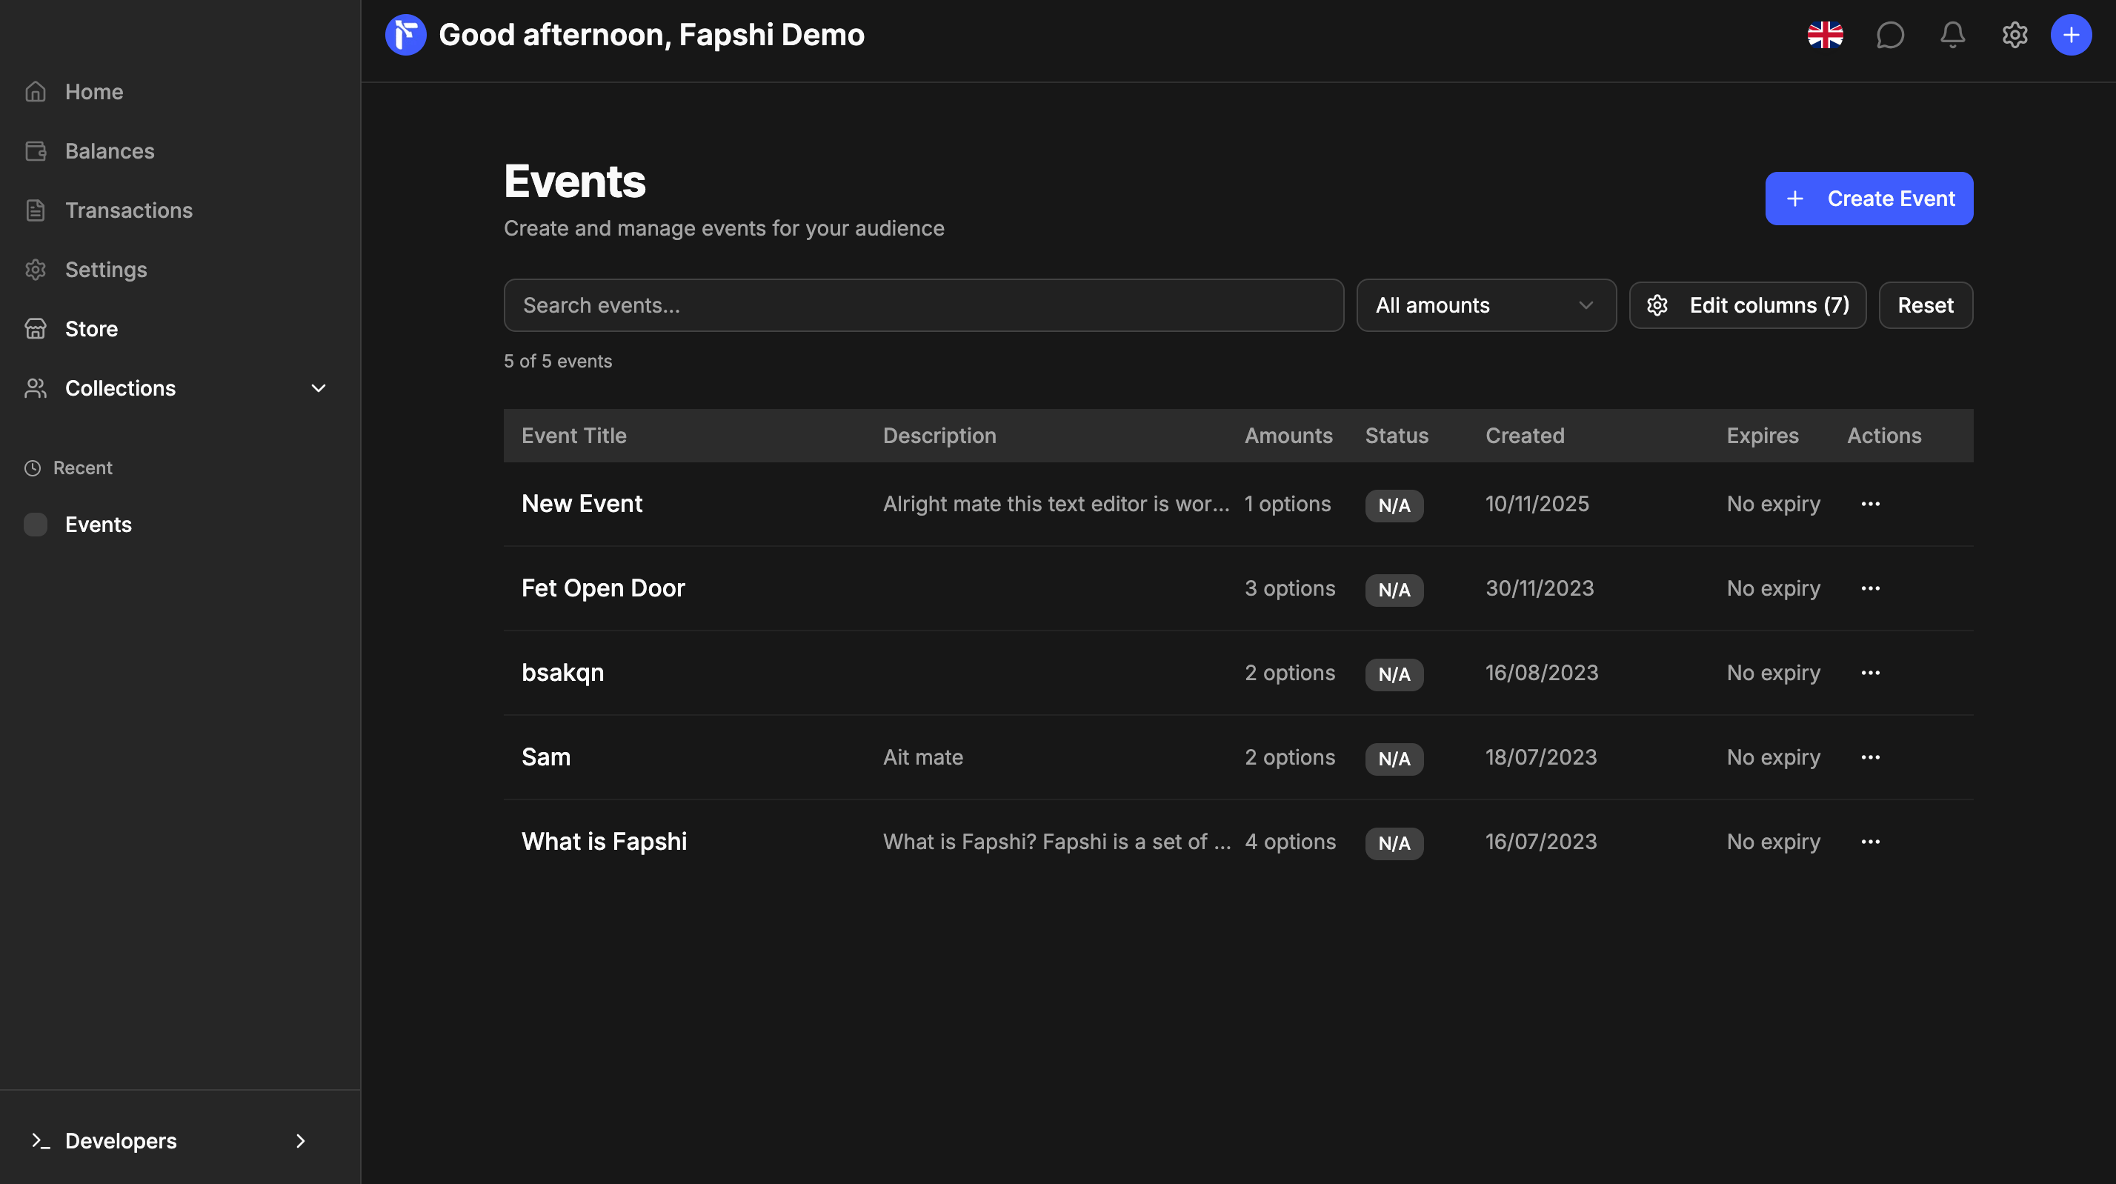Click N/A status badge for Sam
The height and width of the screenshot is (1184, 2116).
click(x=1394, y=759)
